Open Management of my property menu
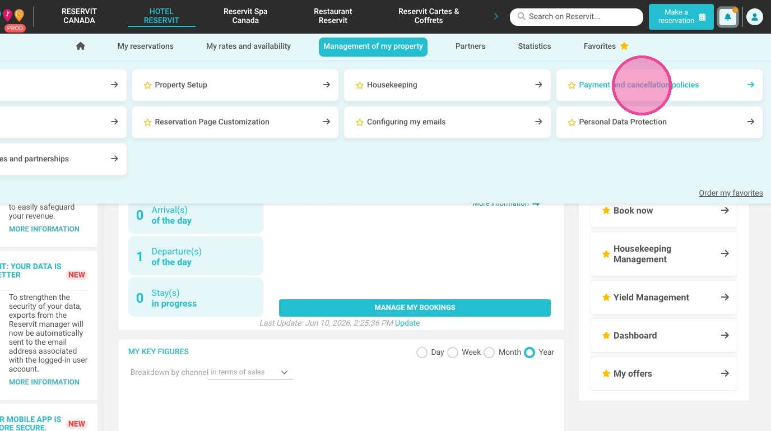Screen dimensions: 771x431 point(373,47)
